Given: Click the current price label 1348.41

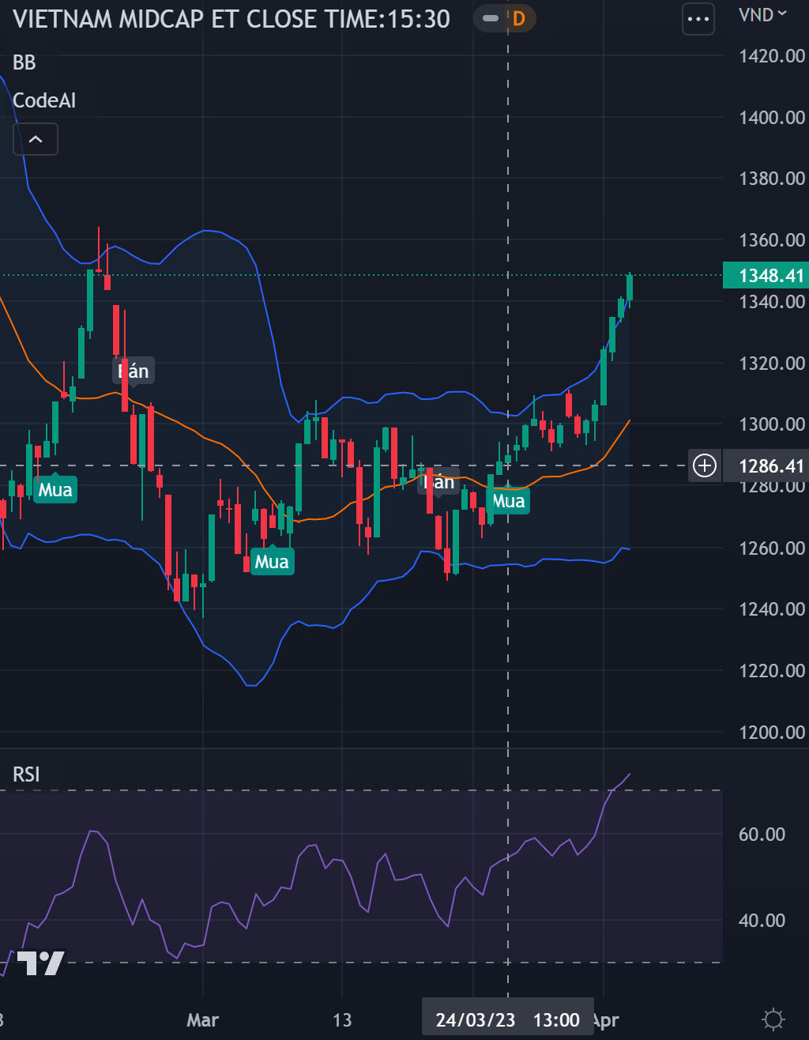Looking at the screenshot, I should coord(766,276).
